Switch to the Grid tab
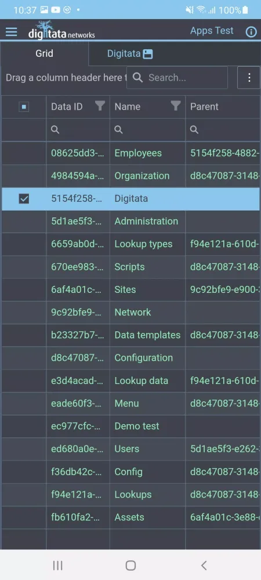261x580 pixels. (44, 53)
